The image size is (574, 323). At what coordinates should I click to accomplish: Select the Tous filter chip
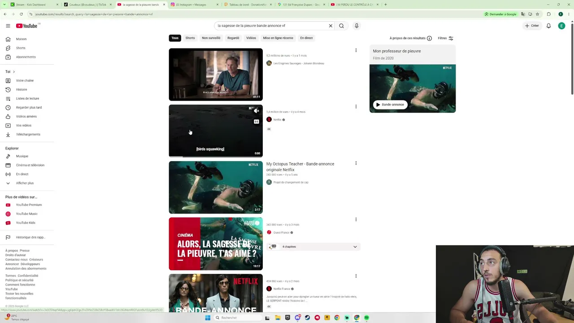175,38
